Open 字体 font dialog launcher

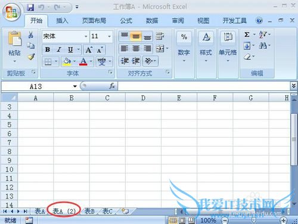[111, 72]
